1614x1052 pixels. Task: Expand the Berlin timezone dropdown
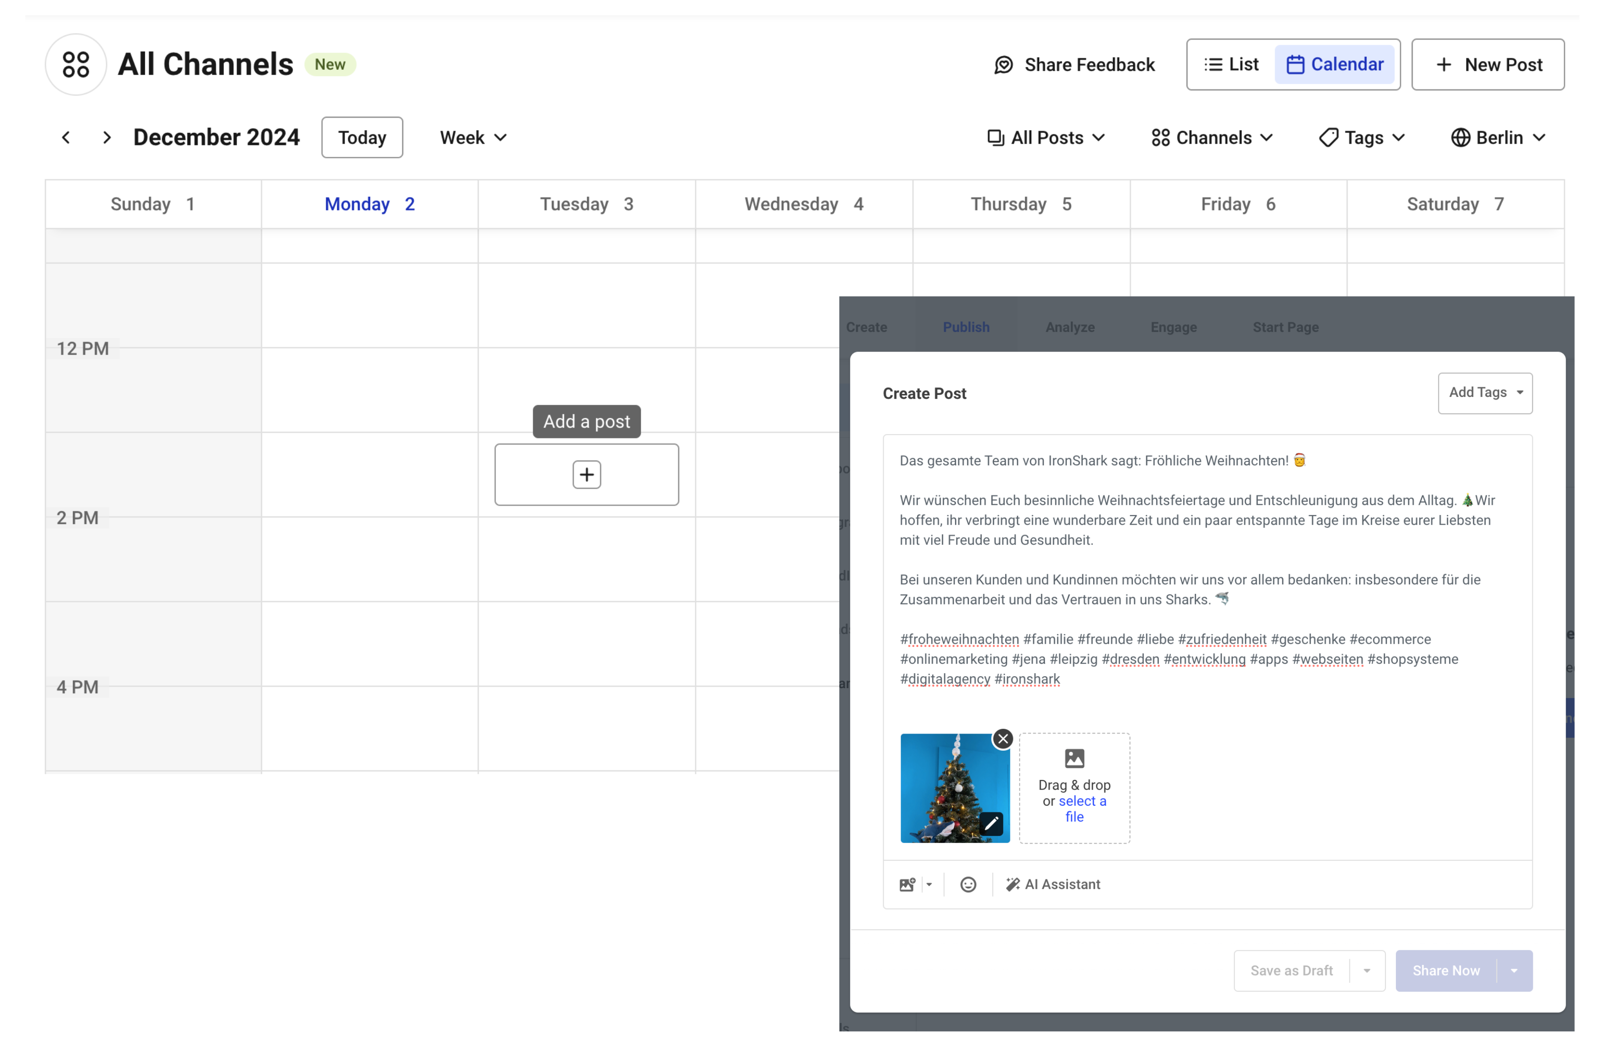pyautogui.click(x=1498, y=138)
